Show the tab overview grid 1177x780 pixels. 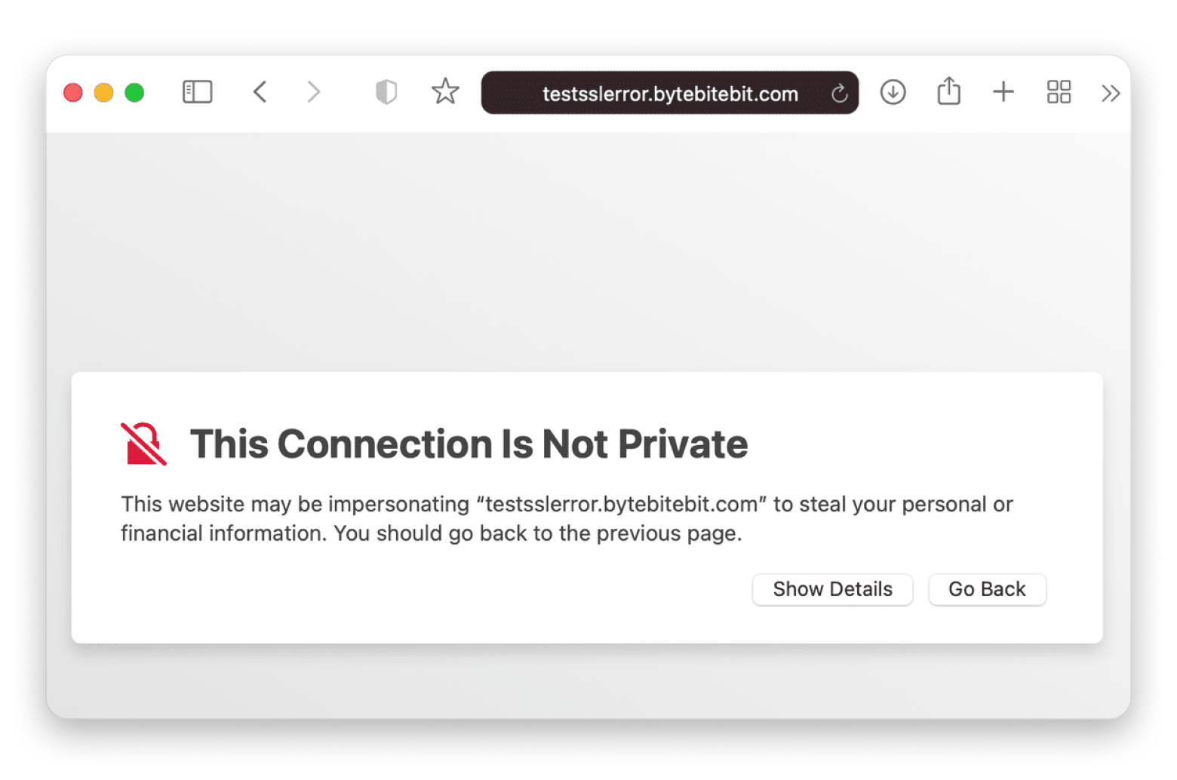click(1059, 93)
